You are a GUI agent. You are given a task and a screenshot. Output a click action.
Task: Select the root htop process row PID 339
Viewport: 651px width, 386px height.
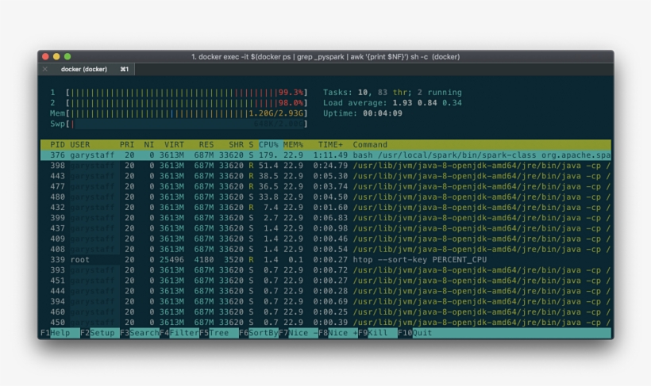pos(326,259)
